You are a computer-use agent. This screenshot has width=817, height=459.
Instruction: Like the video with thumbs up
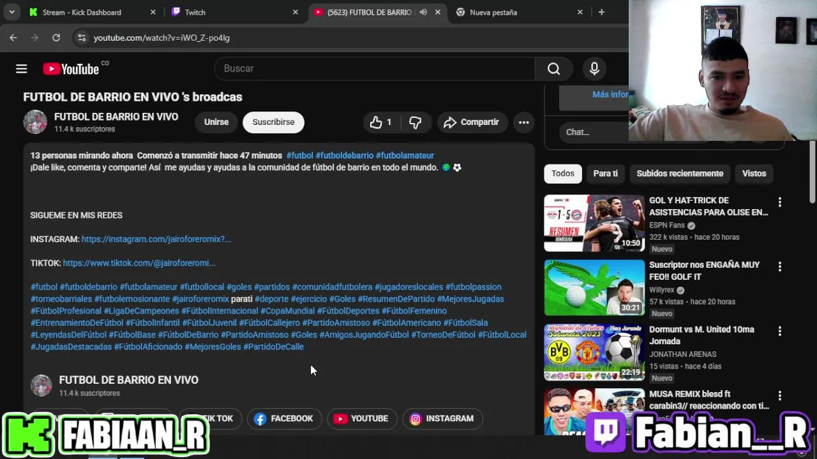(381, 122)
